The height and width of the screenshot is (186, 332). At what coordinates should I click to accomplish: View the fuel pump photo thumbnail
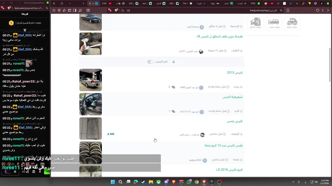pos(91,44)
